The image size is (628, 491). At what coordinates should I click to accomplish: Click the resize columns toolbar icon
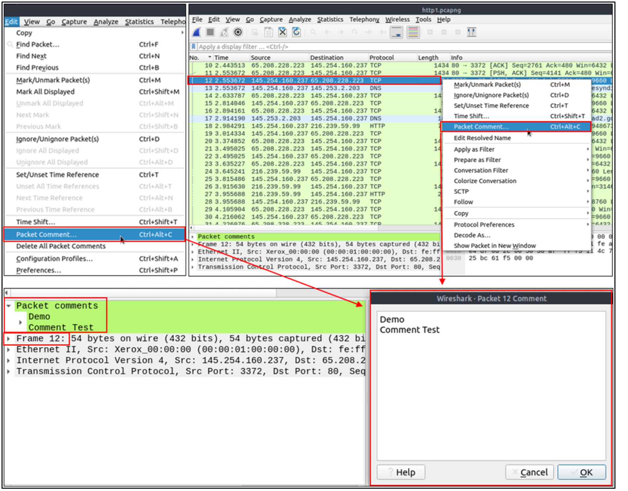pyautogui.click(x=472, y=32)
